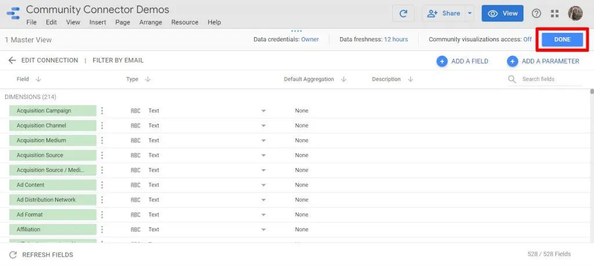The height and width of the screenshot is (266, 594).
Task: Click the plus icon for Add a Parameter
Action: [x=512, y=61]
